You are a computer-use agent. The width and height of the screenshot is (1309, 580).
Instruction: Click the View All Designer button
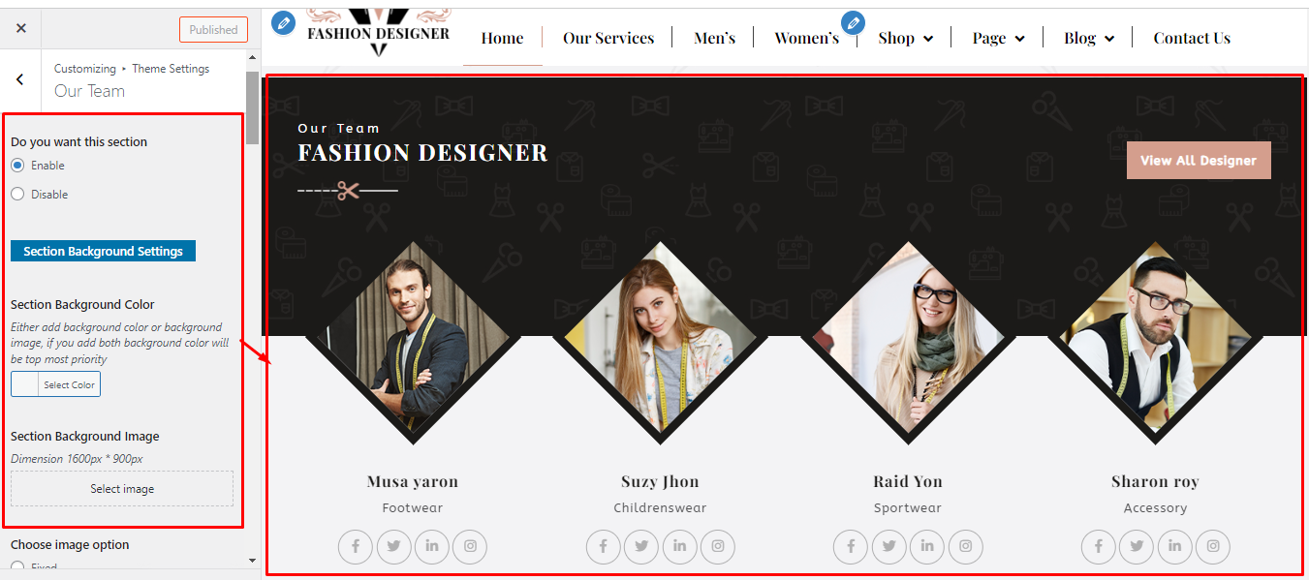point(1199,161)
